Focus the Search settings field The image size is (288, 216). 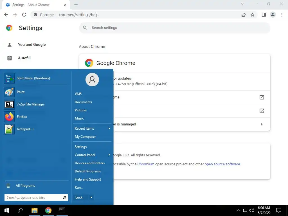[x=174, y=28]
